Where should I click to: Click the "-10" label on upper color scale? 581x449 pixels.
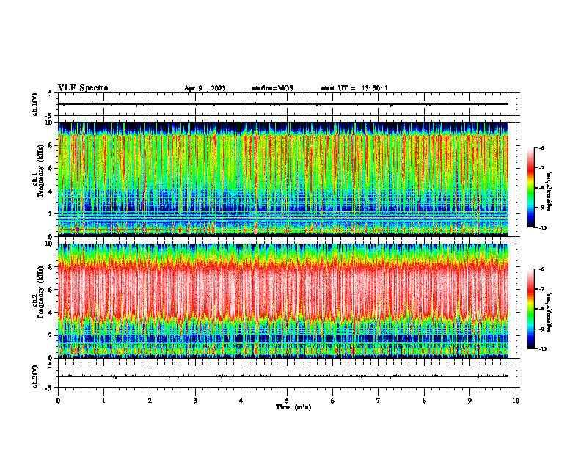[542, 227]
